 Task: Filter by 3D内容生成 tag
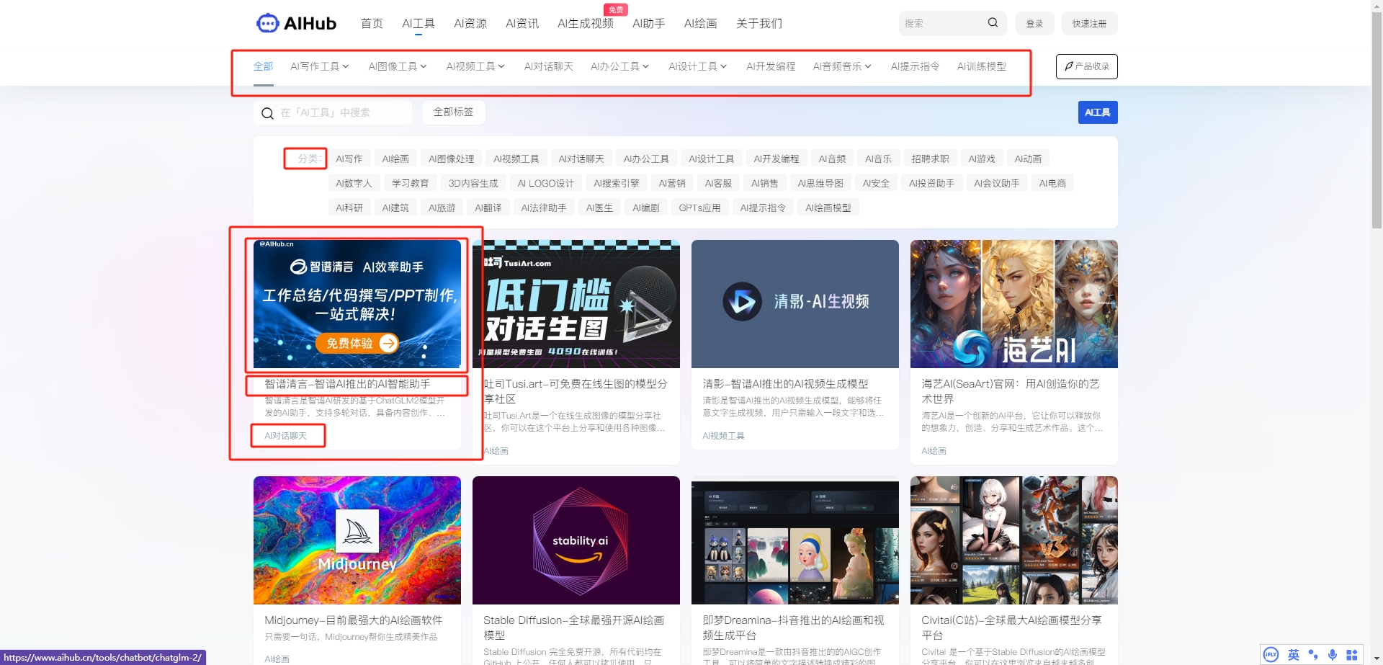[x=473, y=183]
